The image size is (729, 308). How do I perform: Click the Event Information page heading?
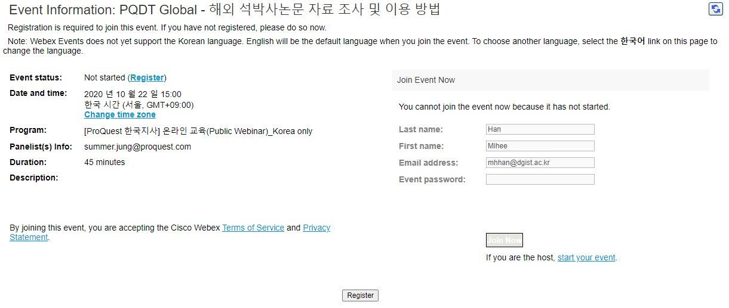point(225,10)
